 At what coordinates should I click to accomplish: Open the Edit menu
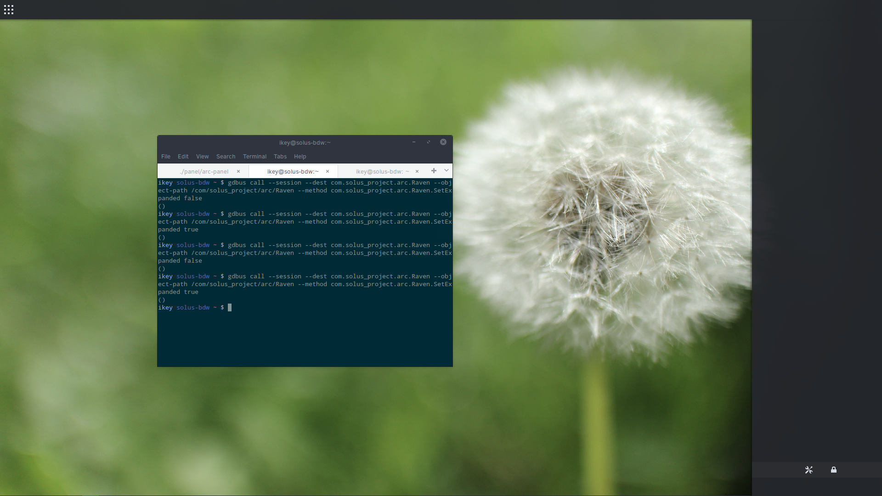183,157
